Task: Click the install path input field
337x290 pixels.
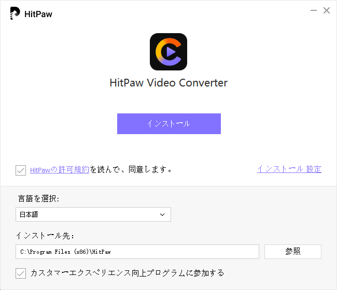Action: (137, 252)
